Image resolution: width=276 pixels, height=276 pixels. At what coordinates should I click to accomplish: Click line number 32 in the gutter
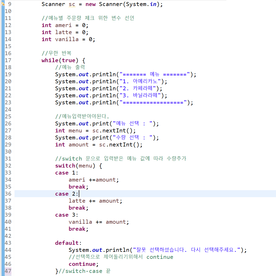point(8,165)
